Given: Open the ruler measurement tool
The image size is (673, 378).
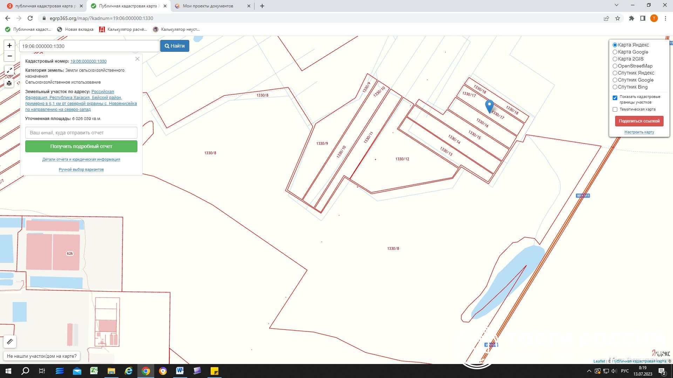Looking at the screenshot, I should 10,342.
